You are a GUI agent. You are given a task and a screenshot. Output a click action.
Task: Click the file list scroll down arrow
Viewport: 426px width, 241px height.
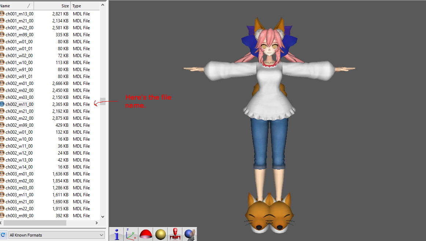[x=103, y=216]
